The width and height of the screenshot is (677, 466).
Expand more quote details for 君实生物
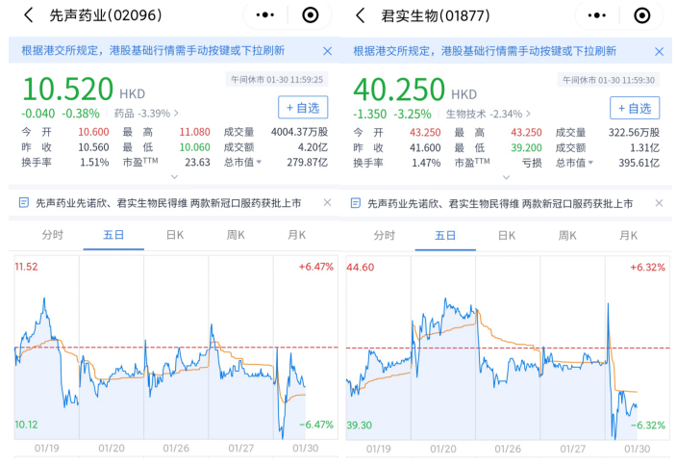point(507,177)
